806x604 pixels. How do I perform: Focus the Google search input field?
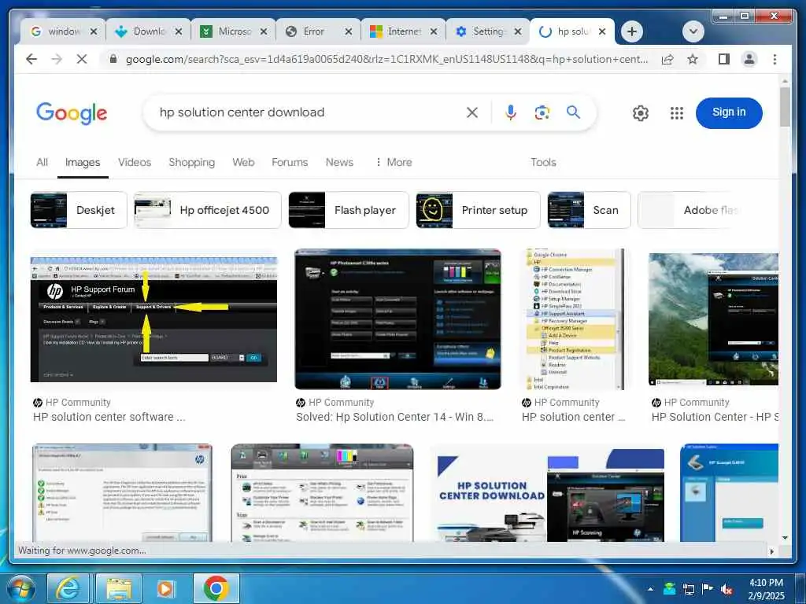coord(309,112)
